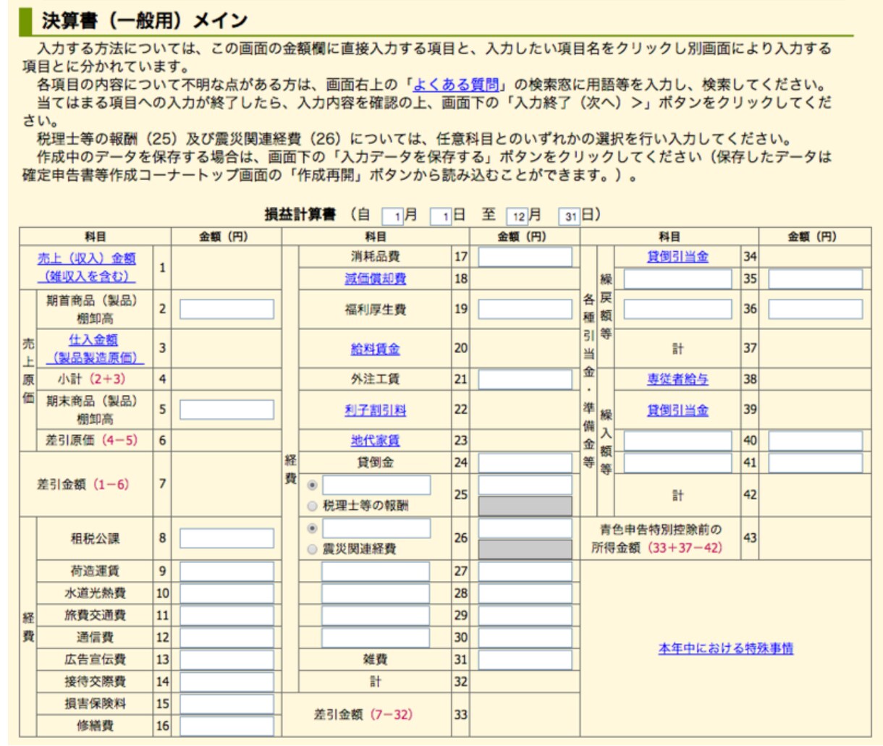The width and height of the screenshot is (883, 746).
Task: Select the custom item radio button in row 26
Action: point(312,528)
